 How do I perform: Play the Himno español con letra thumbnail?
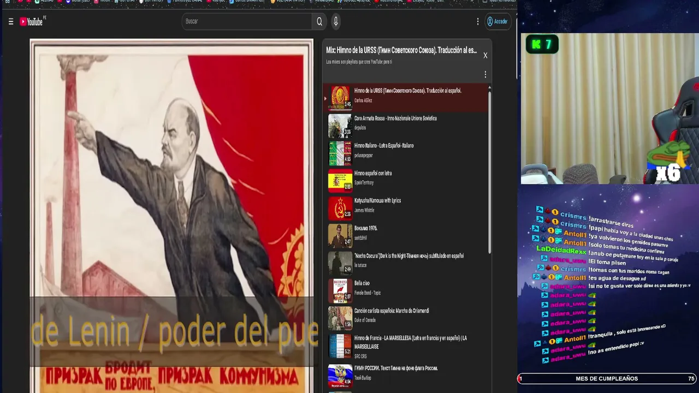coord(340,180)
